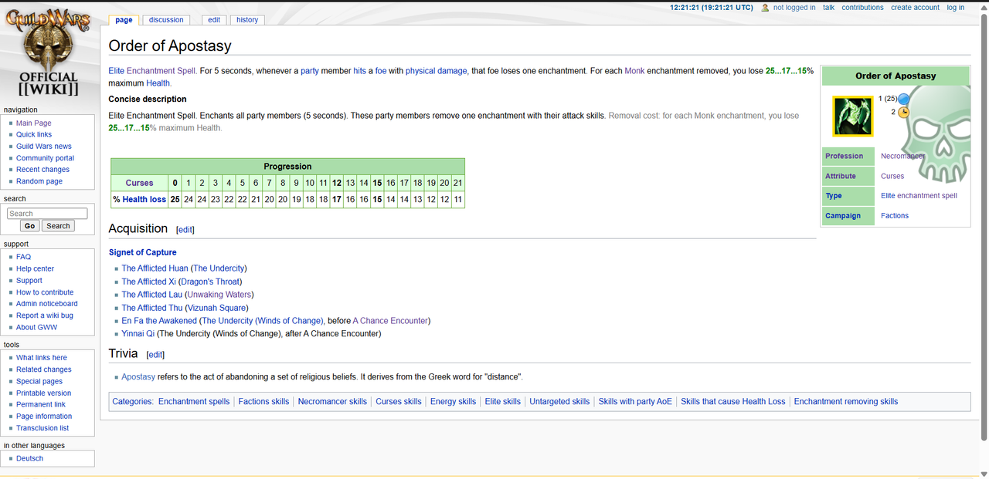Open the Curses link in progression table
Image resolution: width=989 pixels, height=479 pixels.
pyautogui.click(x=140, y=183)
